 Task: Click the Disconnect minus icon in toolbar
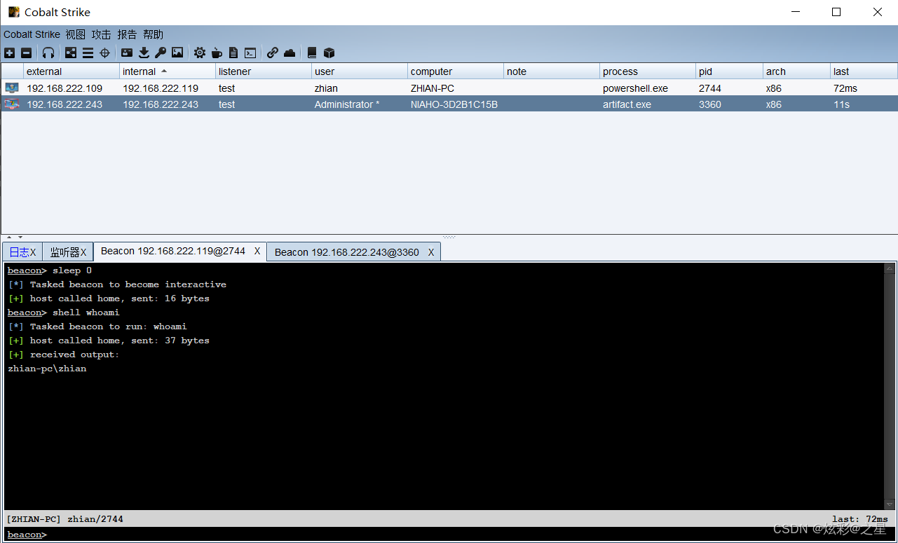click(26, 53)
